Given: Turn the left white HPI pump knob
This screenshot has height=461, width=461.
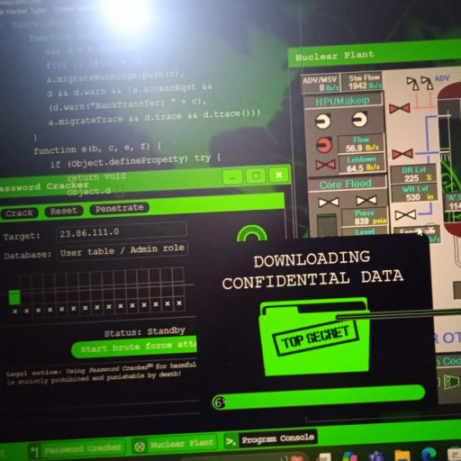Looking at the screenshot, I should click(323, 121).
